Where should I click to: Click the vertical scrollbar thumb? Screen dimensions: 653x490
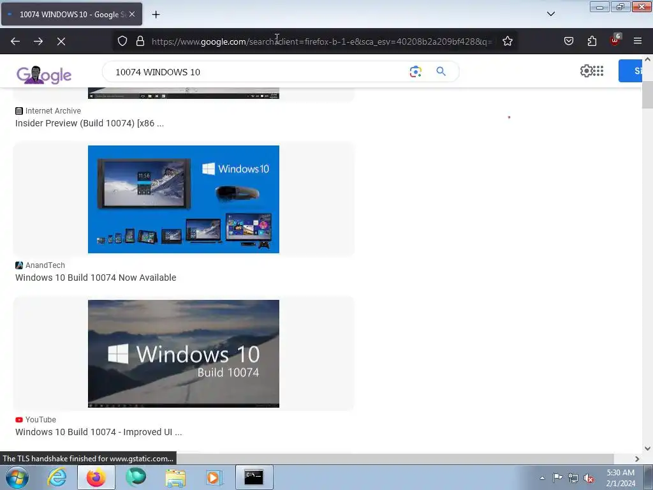coord(647,95)
